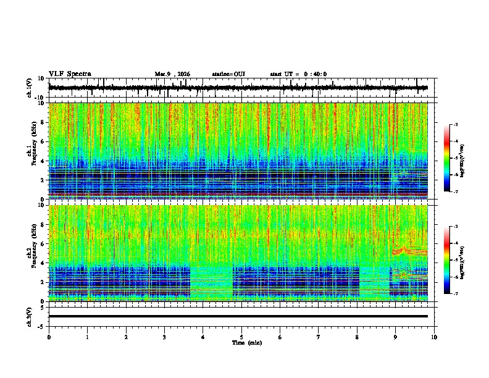Click the ch.1 "Frequency (kHz)" axis label
The width and height of the screenshot is (489, 378).
click(34, 142)
